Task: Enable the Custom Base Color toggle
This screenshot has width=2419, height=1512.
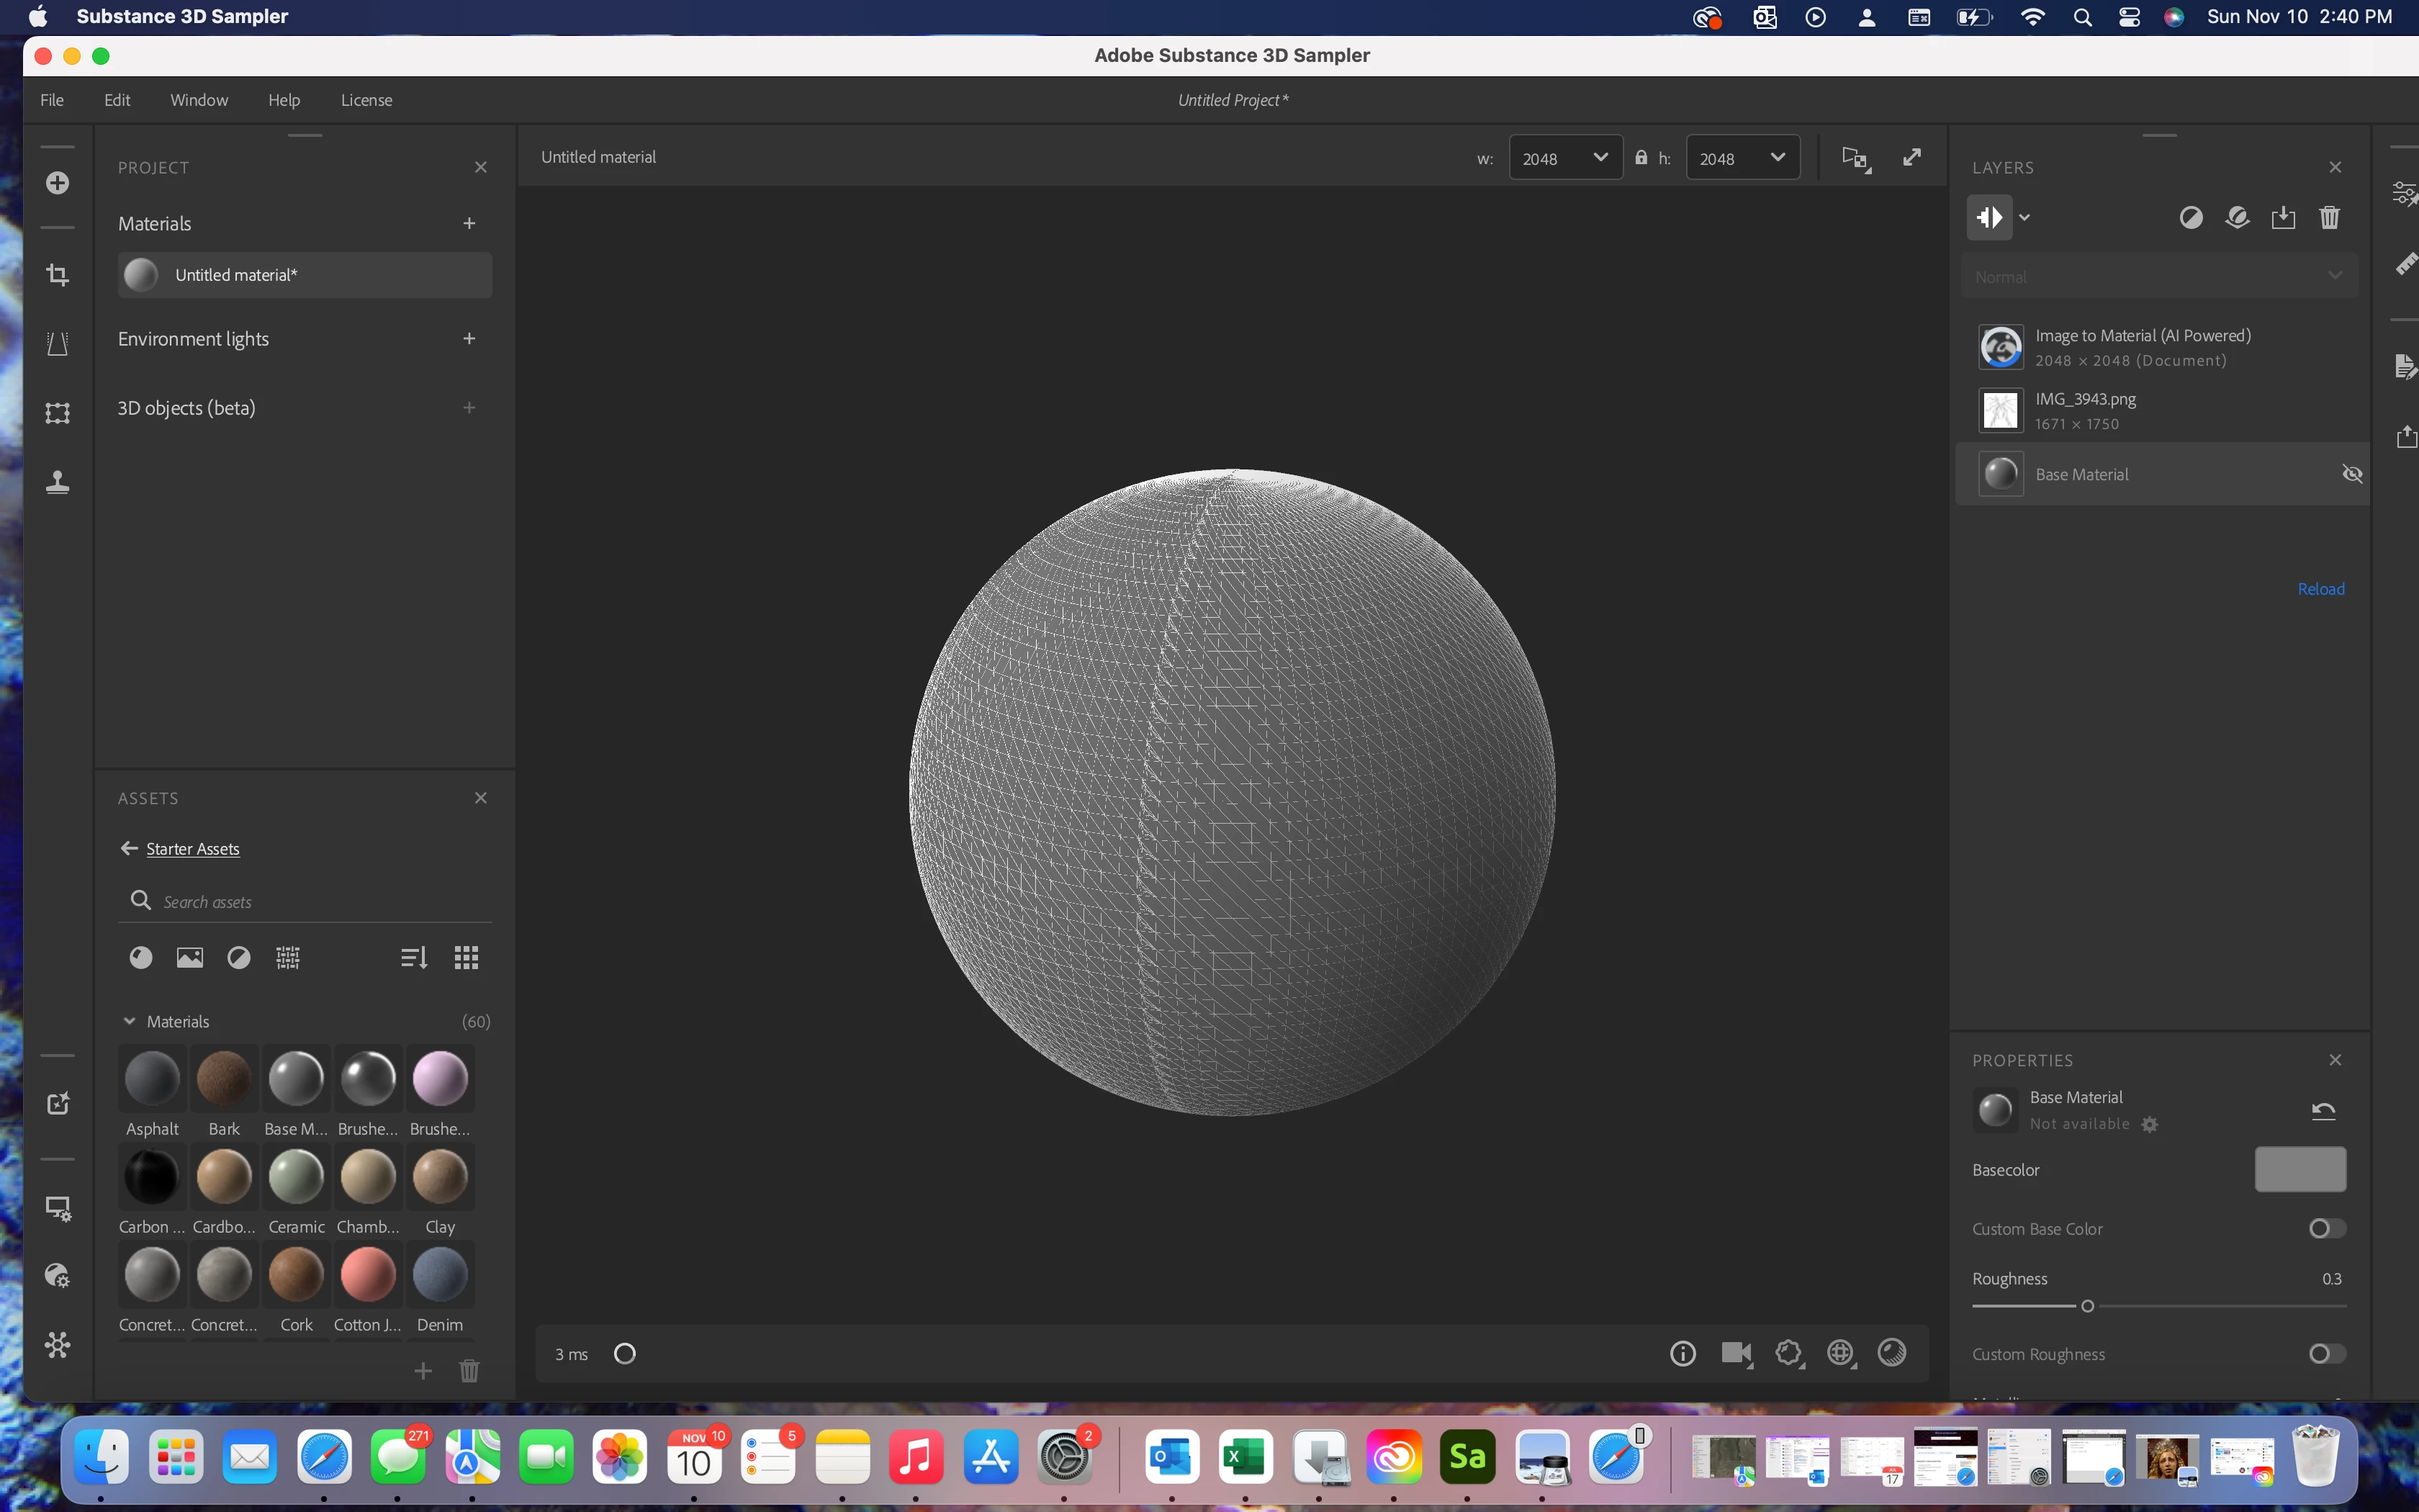Action: [2326, 1228]
